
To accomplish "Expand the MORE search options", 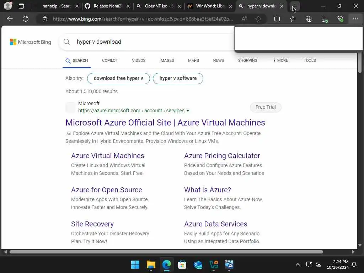I will tap(281, 60).
